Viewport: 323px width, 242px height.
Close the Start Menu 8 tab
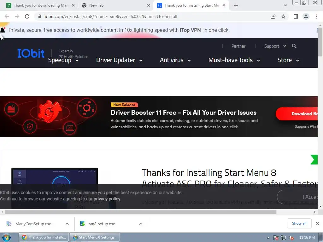[224, 6]
